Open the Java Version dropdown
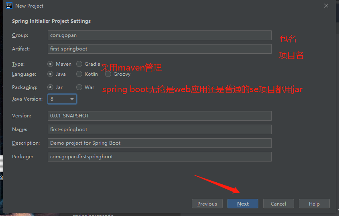The width and height of the screenshot is (339, 216). tap(62, 99)
